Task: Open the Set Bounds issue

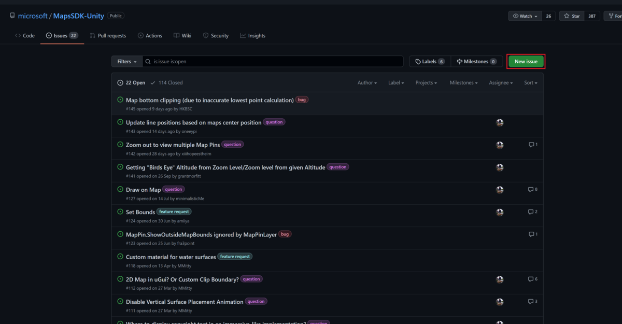Action: (140, 212)
